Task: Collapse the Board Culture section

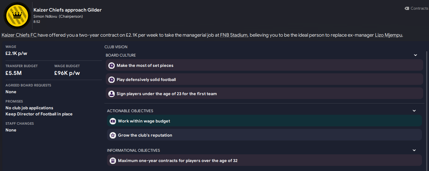Action: (415, 55)
